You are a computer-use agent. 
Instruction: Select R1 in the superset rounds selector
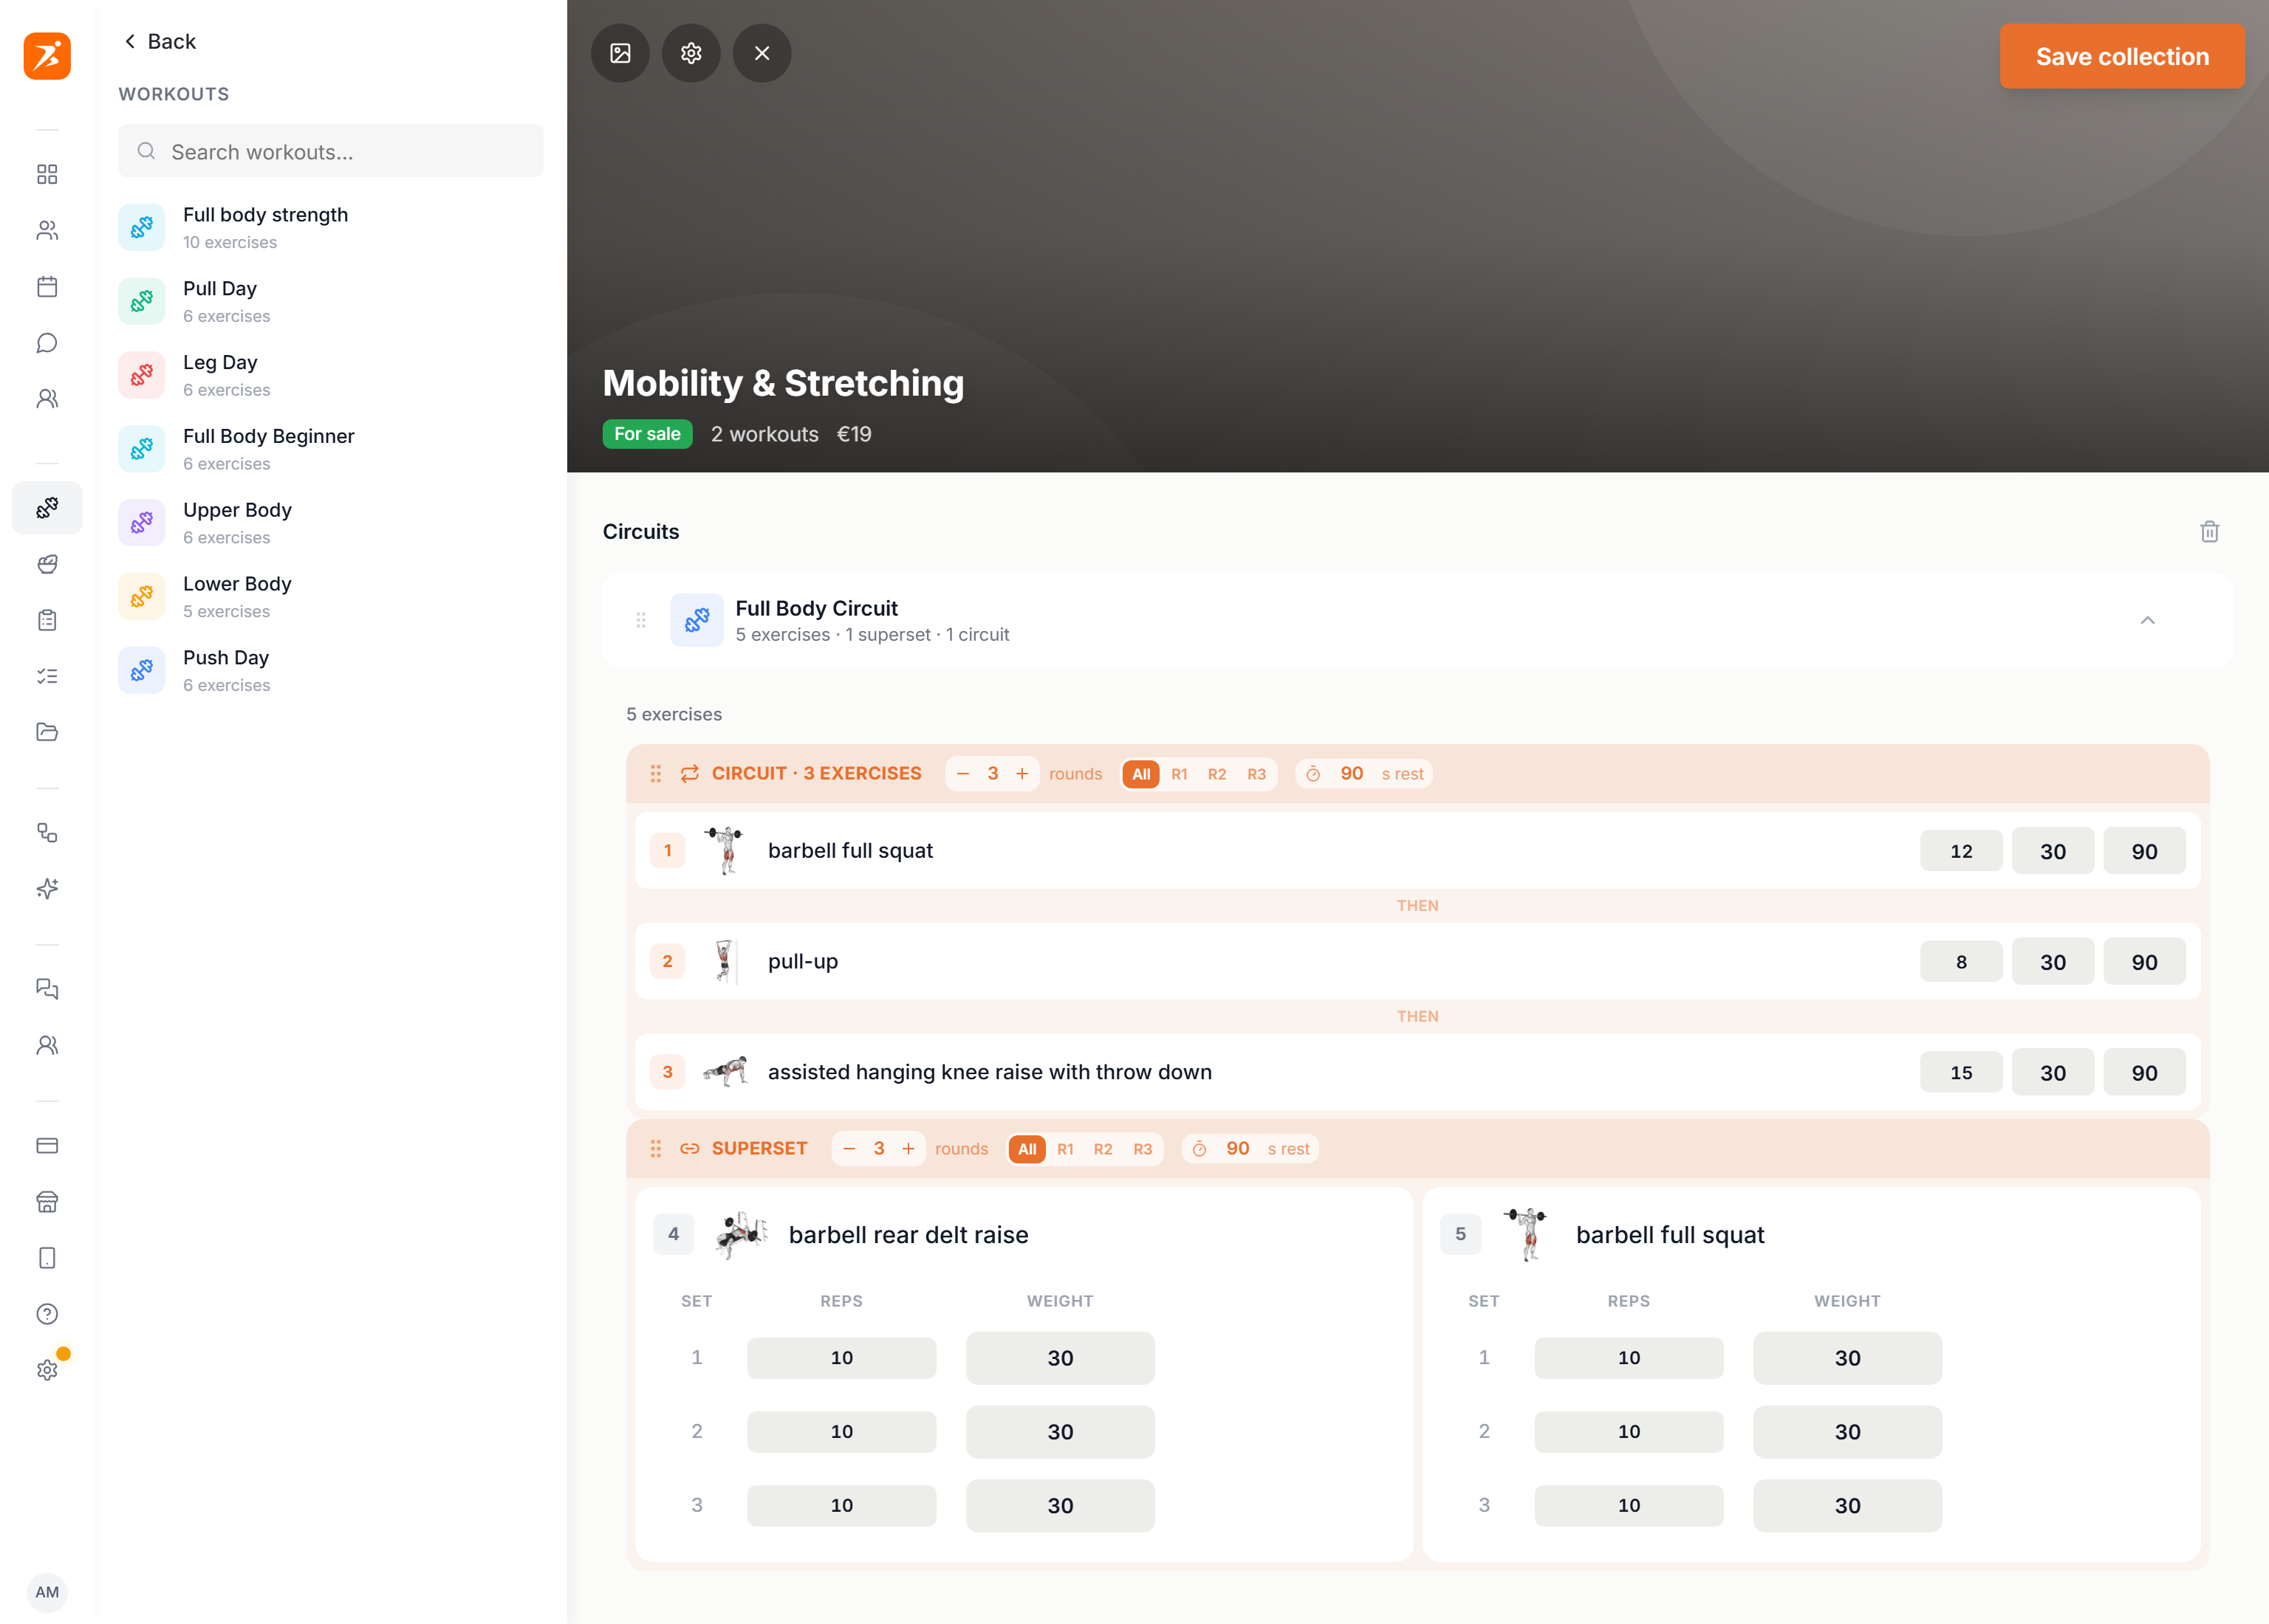[1066, 1149]
